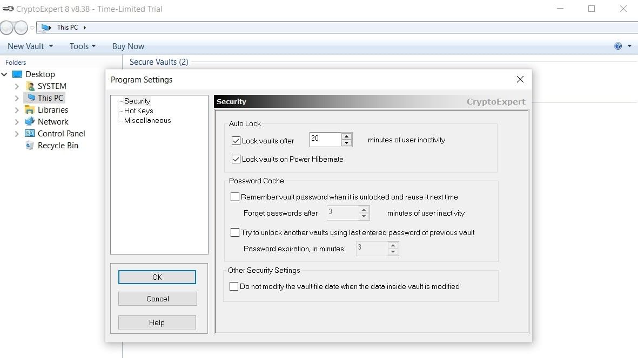638x358 pixels.
Task: Confirm settings with the OK button
Action: [157, 277]
